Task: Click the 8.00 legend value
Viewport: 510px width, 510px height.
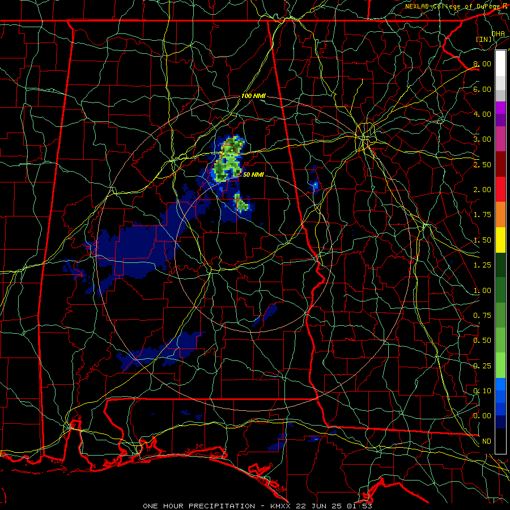Action: (482, 63)
